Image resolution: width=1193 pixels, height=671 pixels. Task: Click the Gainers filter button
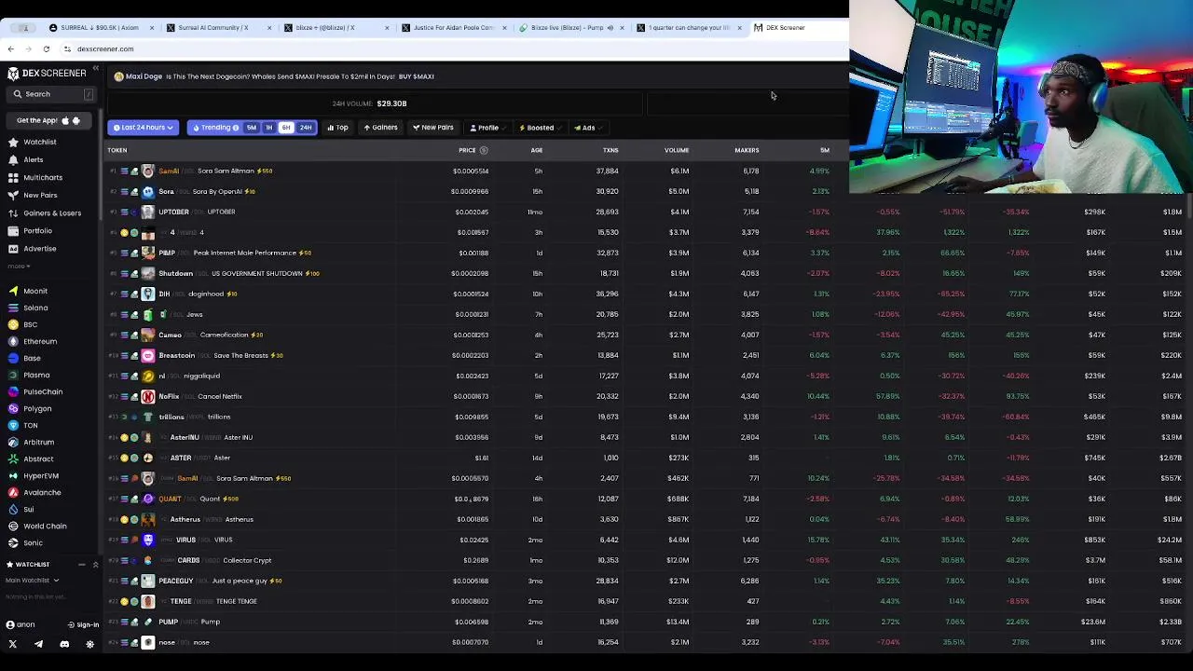[x=380, y=128]
